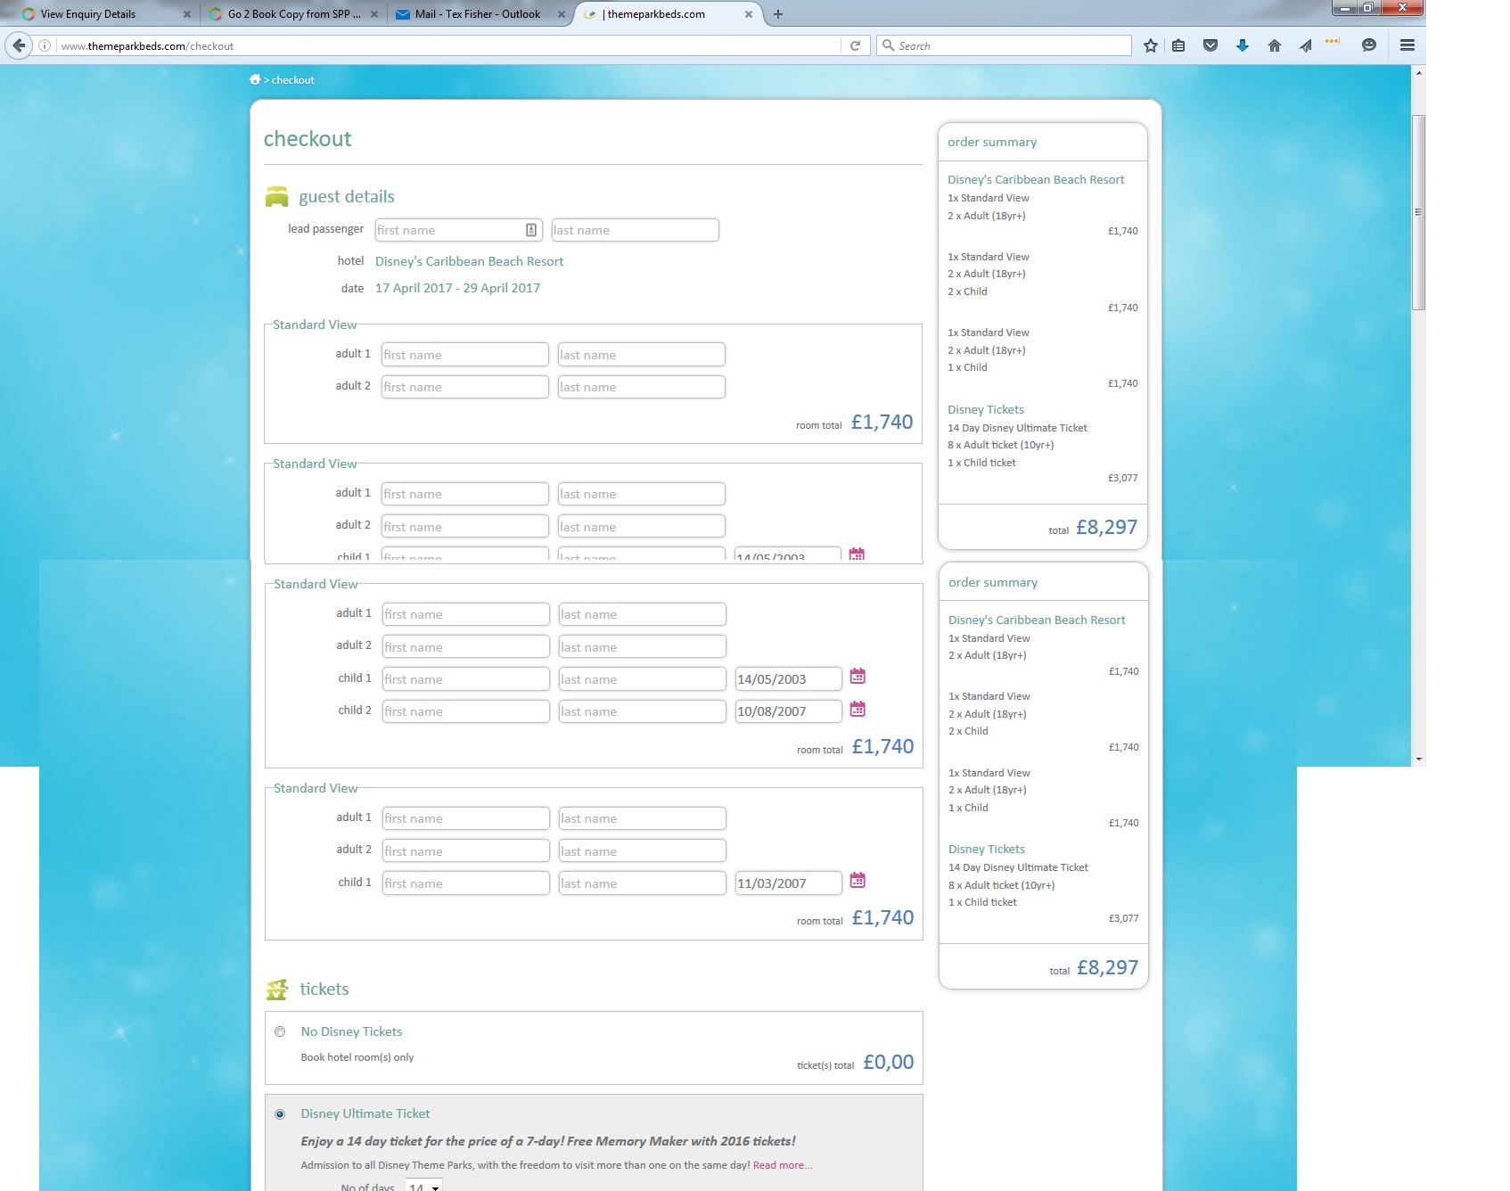Click the checkout breadcrumb link

click(x=293, y=80)
